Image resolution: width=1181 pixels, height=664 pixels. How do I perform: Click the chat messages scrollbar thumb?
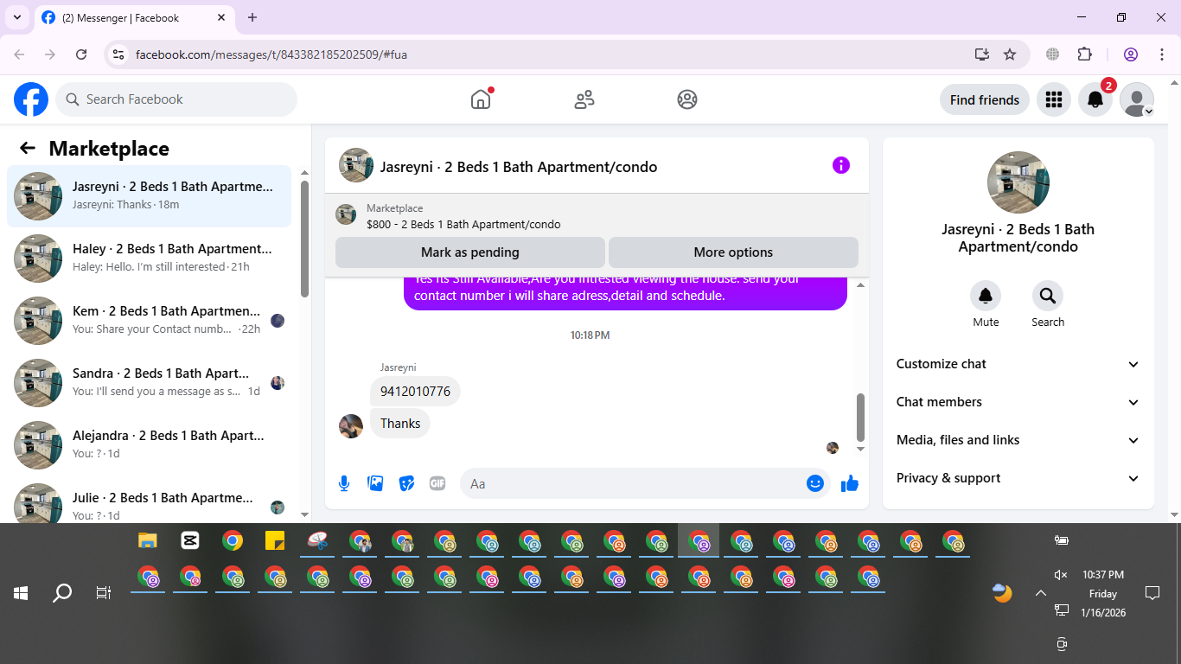click(860, 418)
